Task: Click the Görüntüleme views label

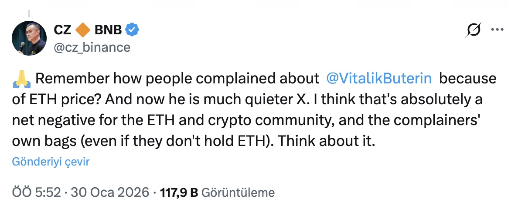Action: click(239, 192)
